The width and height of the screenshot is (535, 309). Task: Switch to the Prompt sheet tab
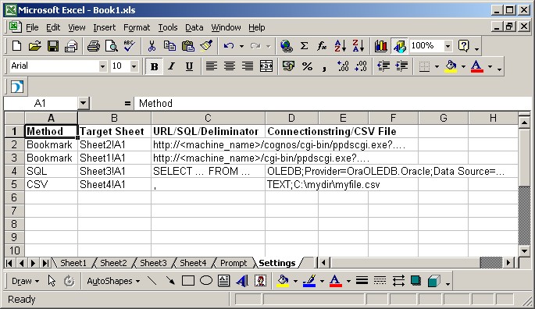(x=234, y=263)
